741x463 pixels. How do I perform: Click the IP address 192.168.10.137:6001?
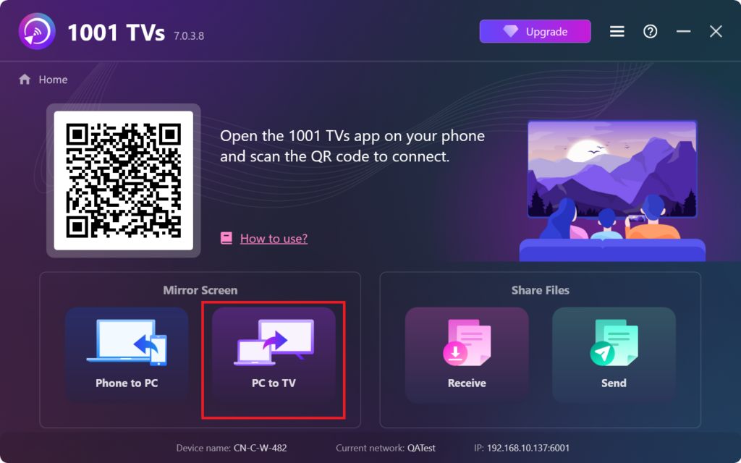(x=528, y=448)
